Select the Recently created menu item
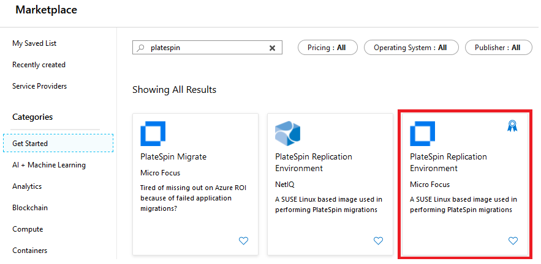The image size is (541, 264). pyautogui.click(x=39, y=65)
